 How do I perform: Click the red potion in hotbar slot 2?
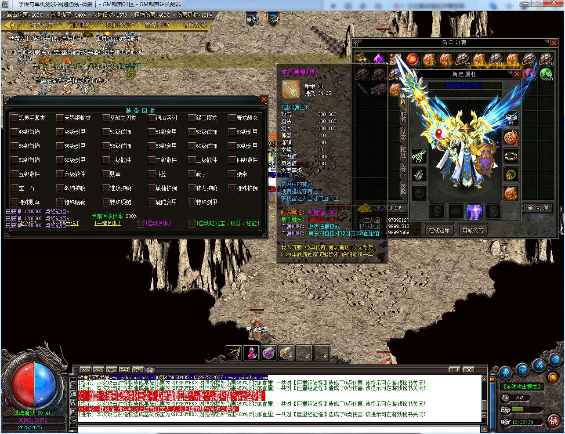click(252, 353)
